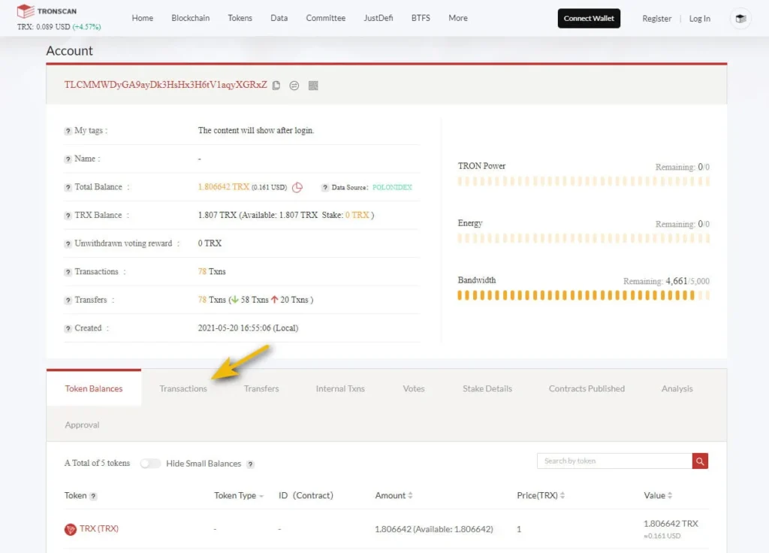Switch to the Contracts Published tab
This screenshot has height=553, width=769.
point(587,388)
